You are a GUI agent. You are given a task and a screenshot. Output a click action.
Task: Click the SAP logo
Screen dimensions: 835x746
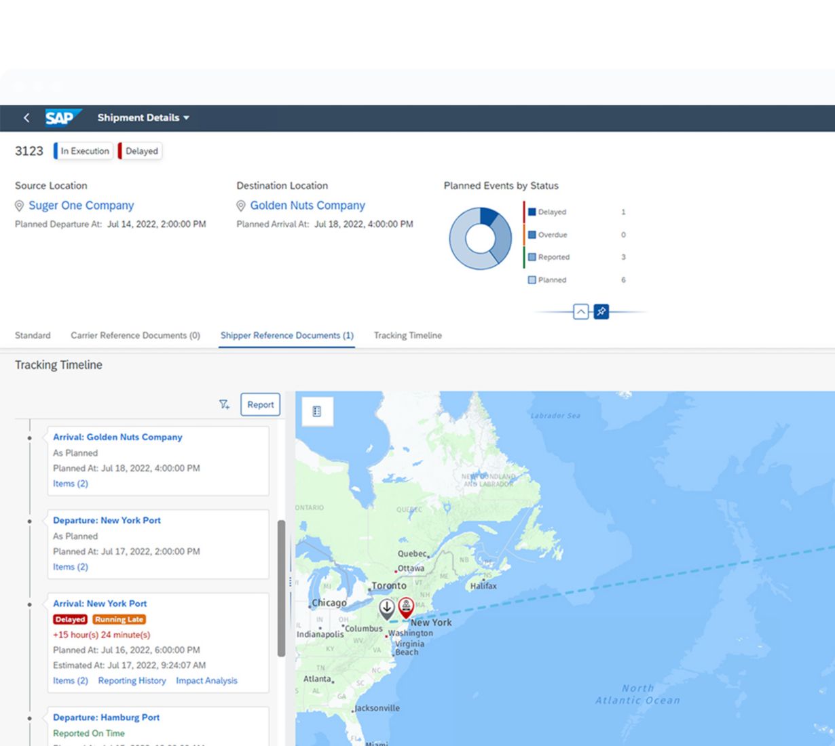pyautogui.click(x=62, y=118)
